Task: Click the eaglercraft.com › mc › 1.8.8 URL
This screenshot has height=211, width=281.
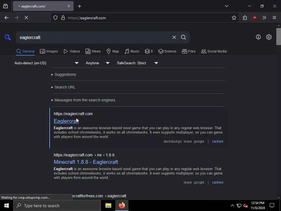Action: coord(84,155)
